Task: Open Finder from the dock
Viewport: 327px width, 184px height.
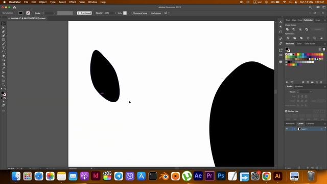Action: 16,176
